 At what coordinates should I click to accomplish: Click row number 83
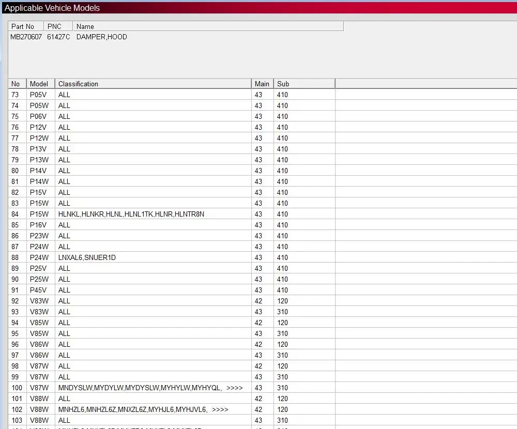tap(15, 204)
